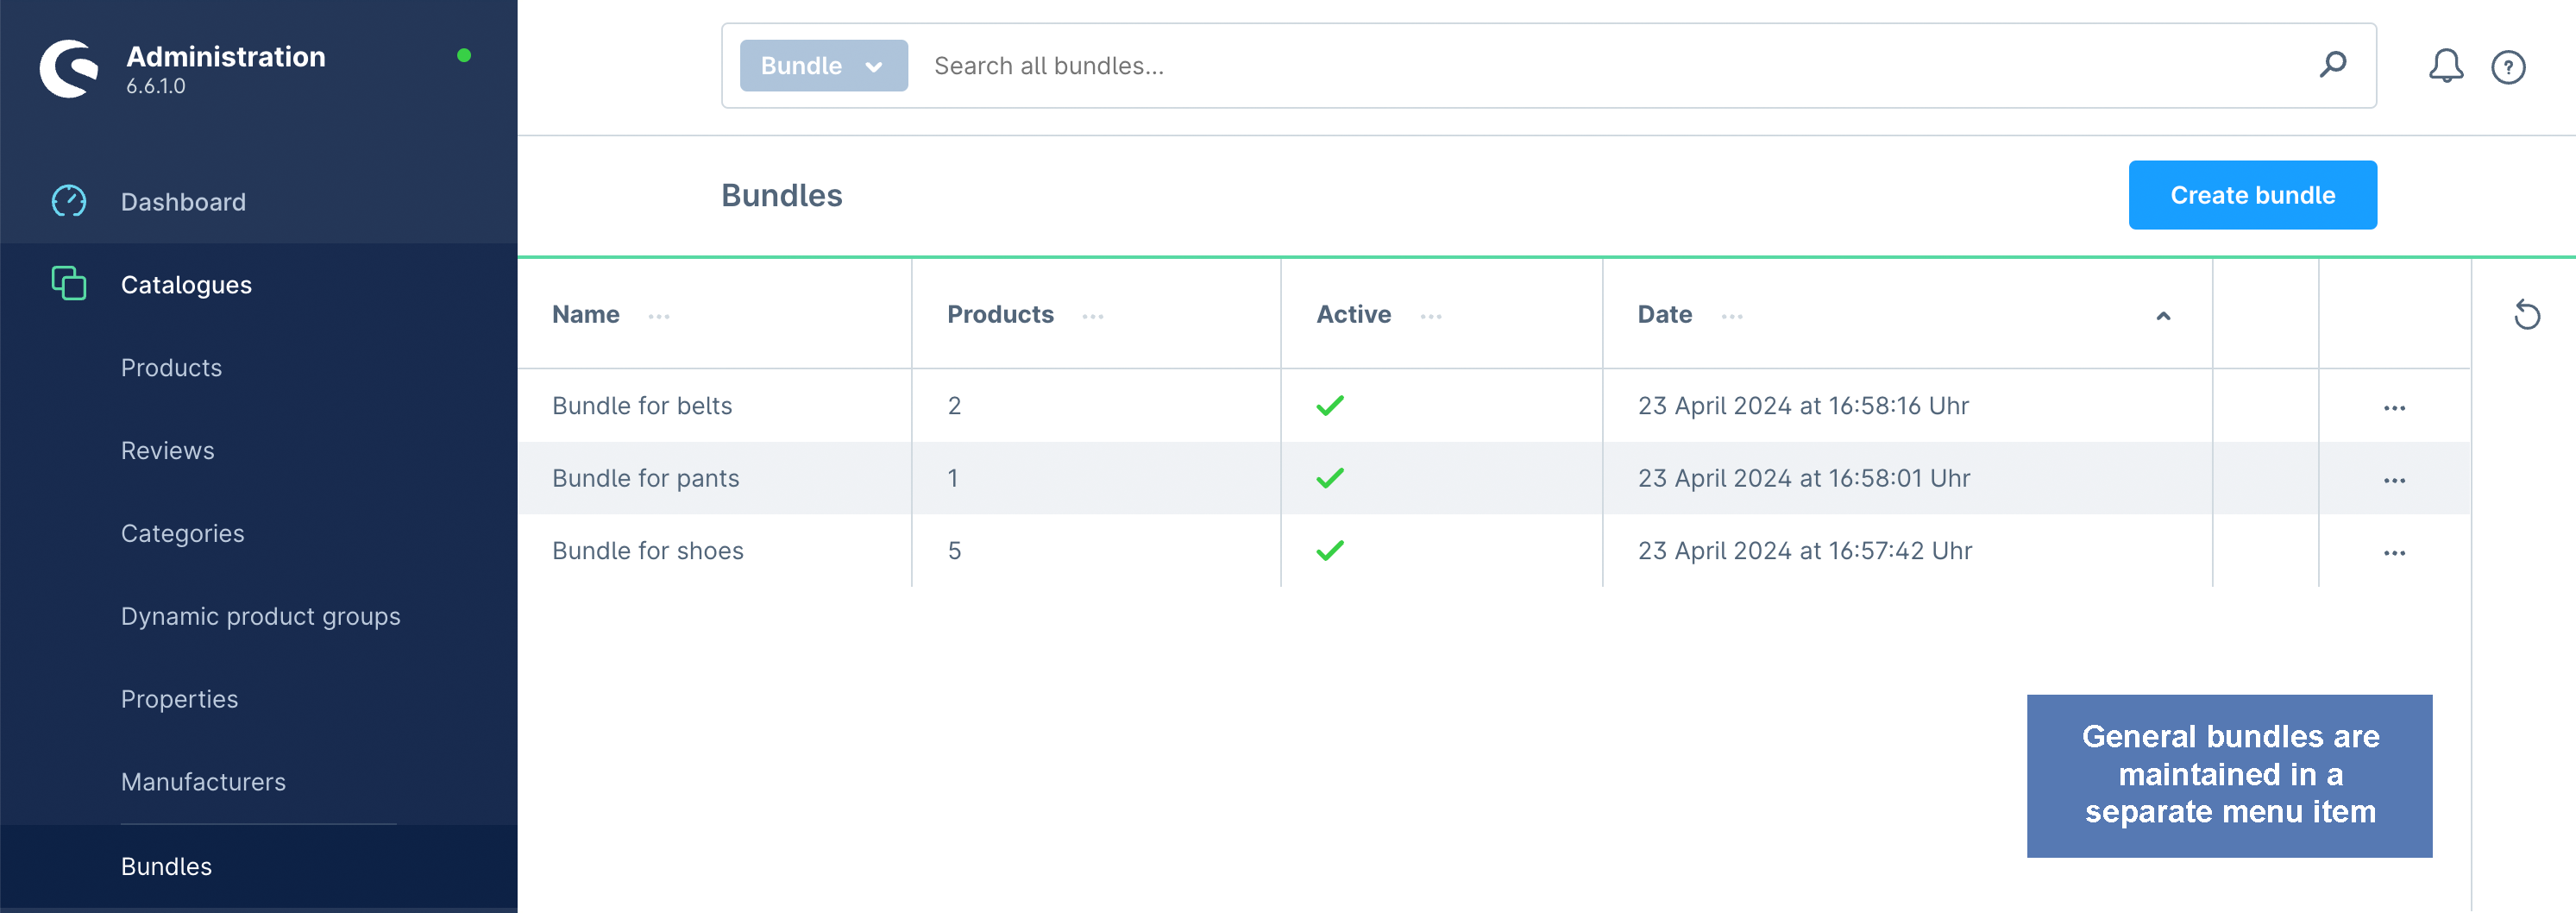Image resolution: width=2576 pixels, height=913 pixels.
Task: Click the Create bundle button
Action: (2252, 195)
